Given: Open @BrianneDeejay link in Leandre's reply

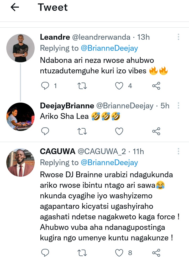Looking at the screenshot, I should (109, 48).
